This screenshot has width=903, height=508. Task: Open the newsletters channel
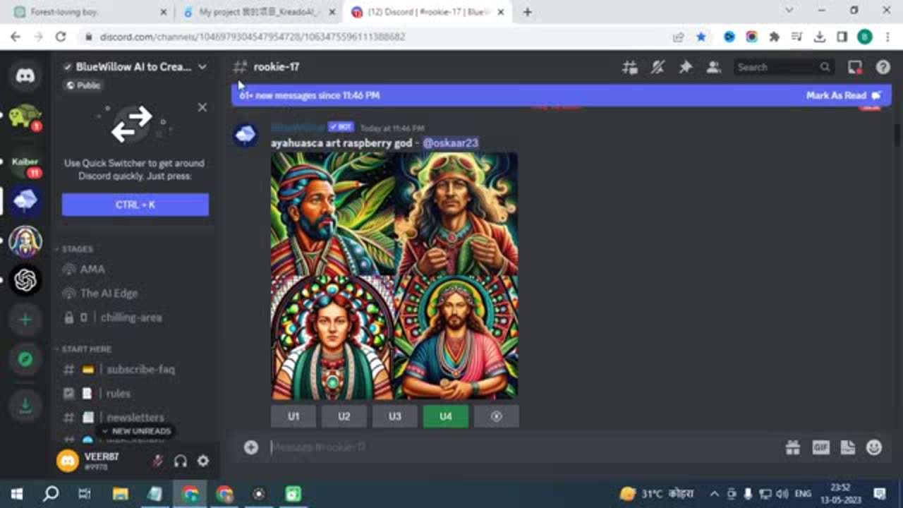pyautogui.click(x=134, y=417)
